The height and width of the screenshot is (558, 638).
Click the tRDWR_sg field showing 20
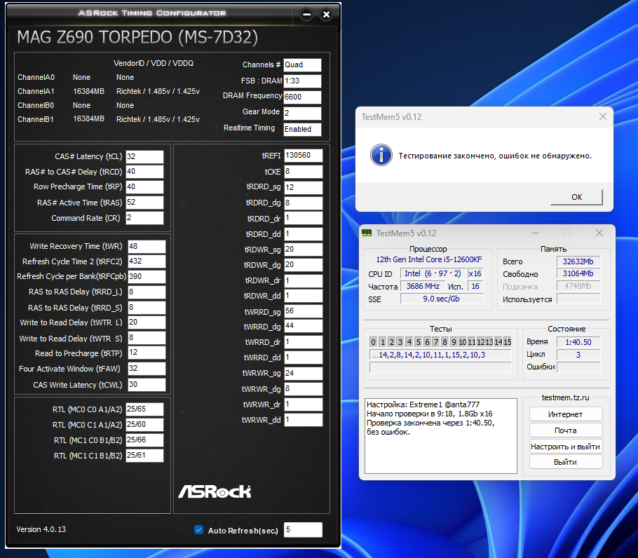[x=303, y=250]
